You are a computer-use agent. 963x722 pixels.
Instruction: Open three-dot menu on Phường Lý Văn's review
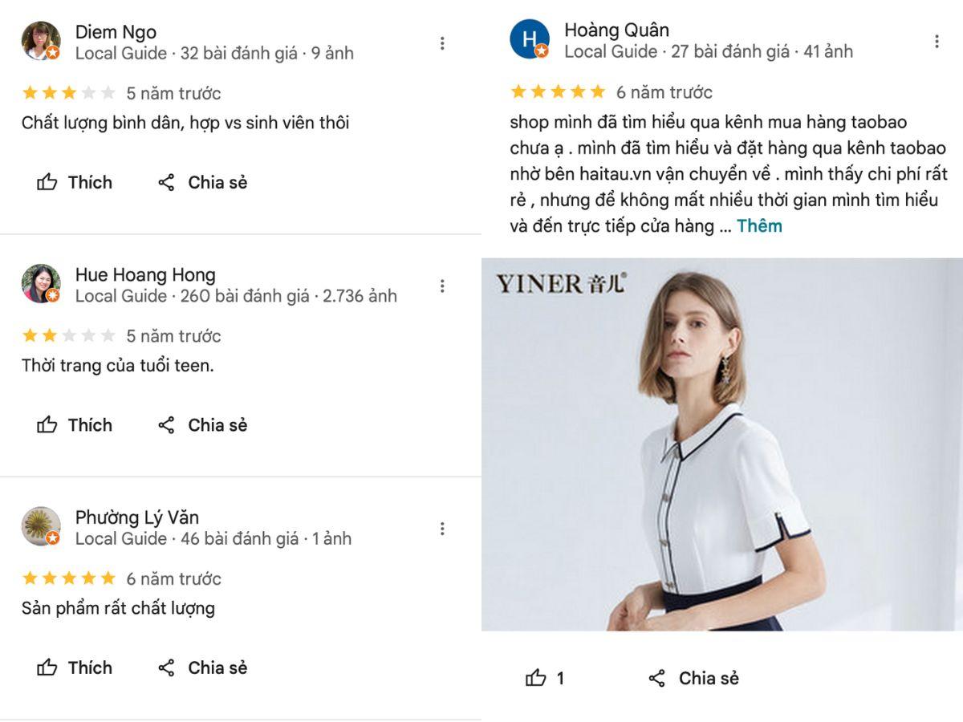point(442,529)
